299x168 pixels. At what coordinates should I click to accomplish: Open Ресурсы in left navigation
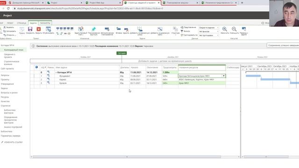5,97
